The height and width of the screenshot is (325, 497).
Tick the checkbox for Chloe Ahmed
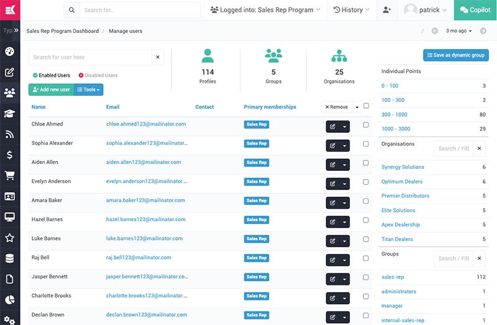coord(366,124)
